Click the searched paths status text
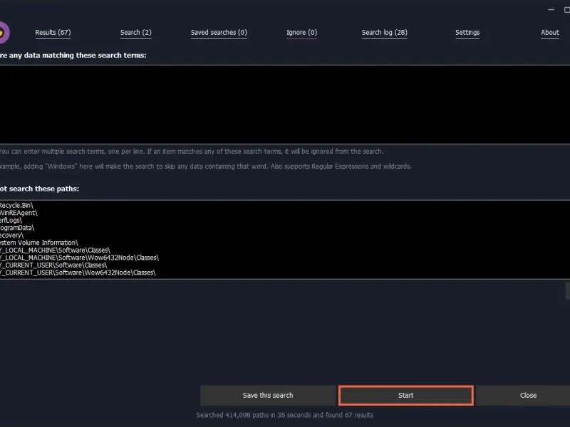 coord(284,415)
